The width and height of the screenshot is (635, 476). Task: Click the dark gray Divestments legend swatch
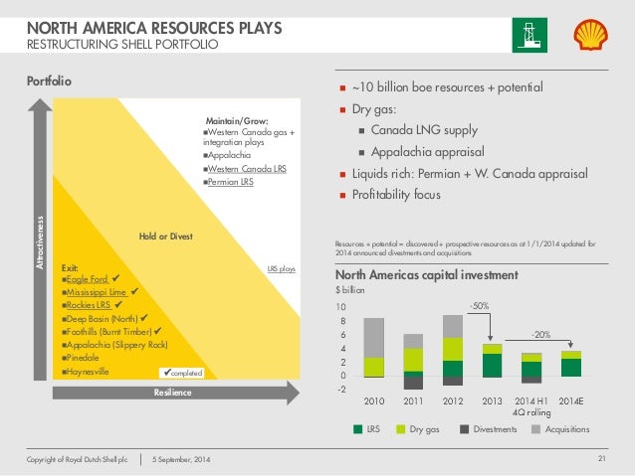tap(465, 429)
